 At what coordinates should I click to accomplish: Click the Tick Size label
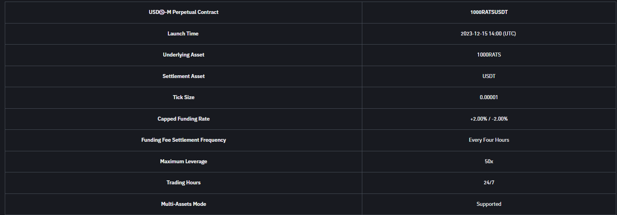(184, 97)
